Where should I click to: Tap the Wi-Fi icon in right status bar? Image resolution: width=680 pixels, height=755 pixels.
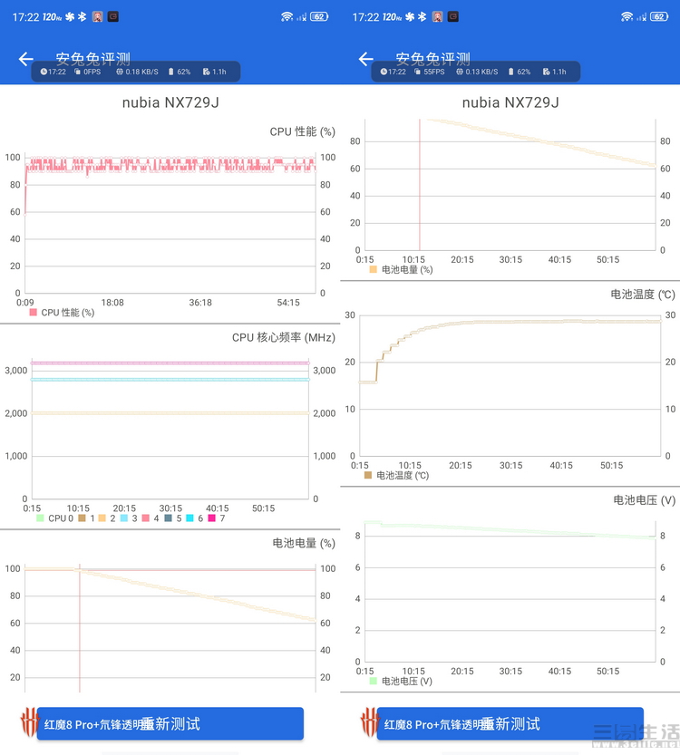(x=627, y=17)
